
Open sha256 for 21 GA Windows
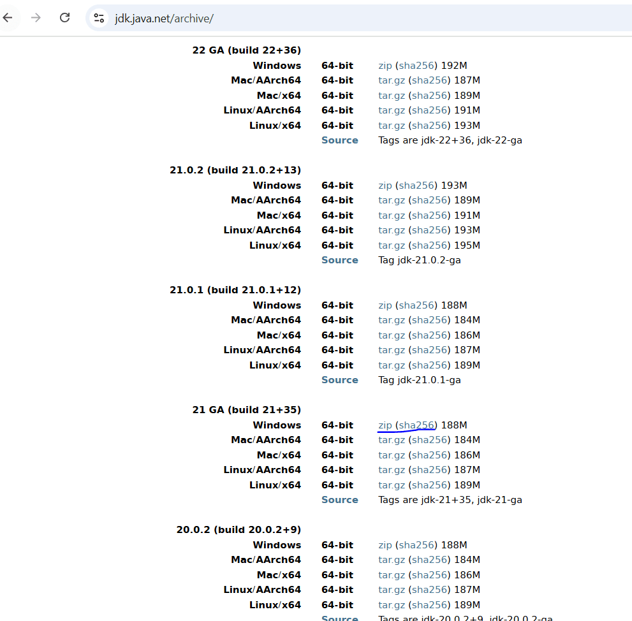[x=416, y=425]
